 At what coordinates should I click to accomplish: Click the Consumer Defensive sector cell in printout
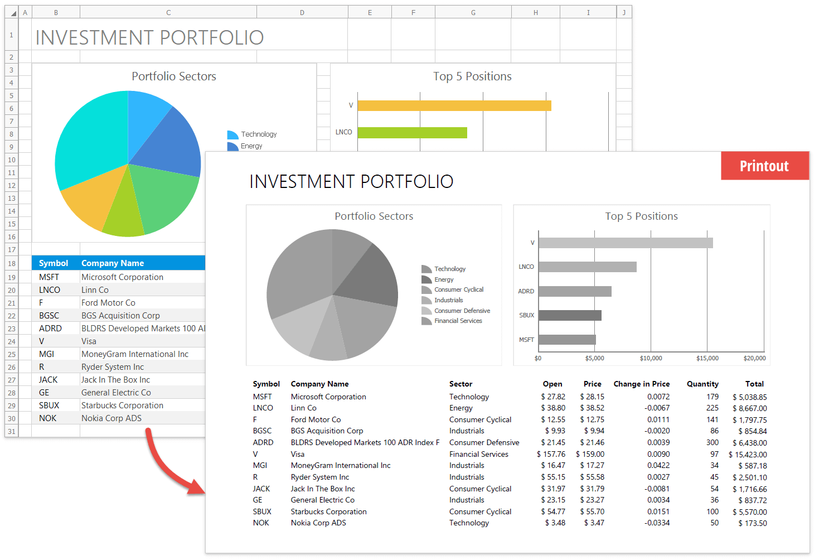pyautogui.click(x=484, y=442)
